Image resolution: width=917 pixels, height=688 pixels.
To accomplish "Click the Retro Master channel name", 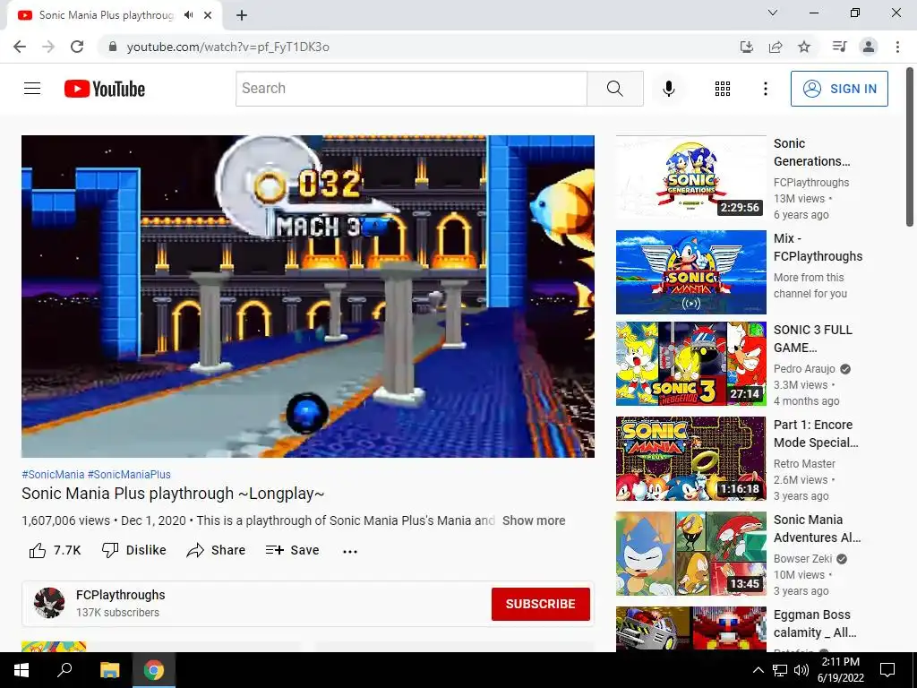I will tap(804, 463).
